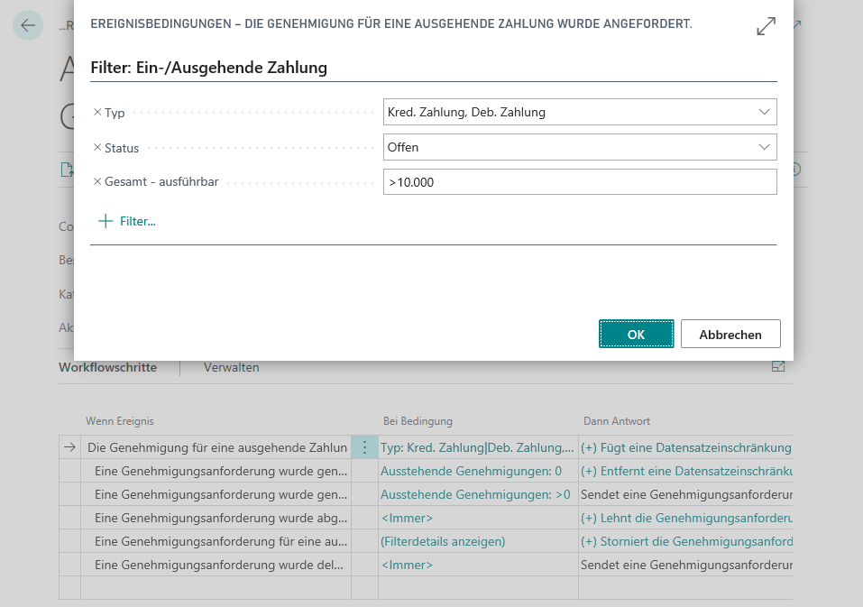Open Ausstehende Genehmigungen: >0 condition
Screen dimensions: 863x607
tap(475, 494)
